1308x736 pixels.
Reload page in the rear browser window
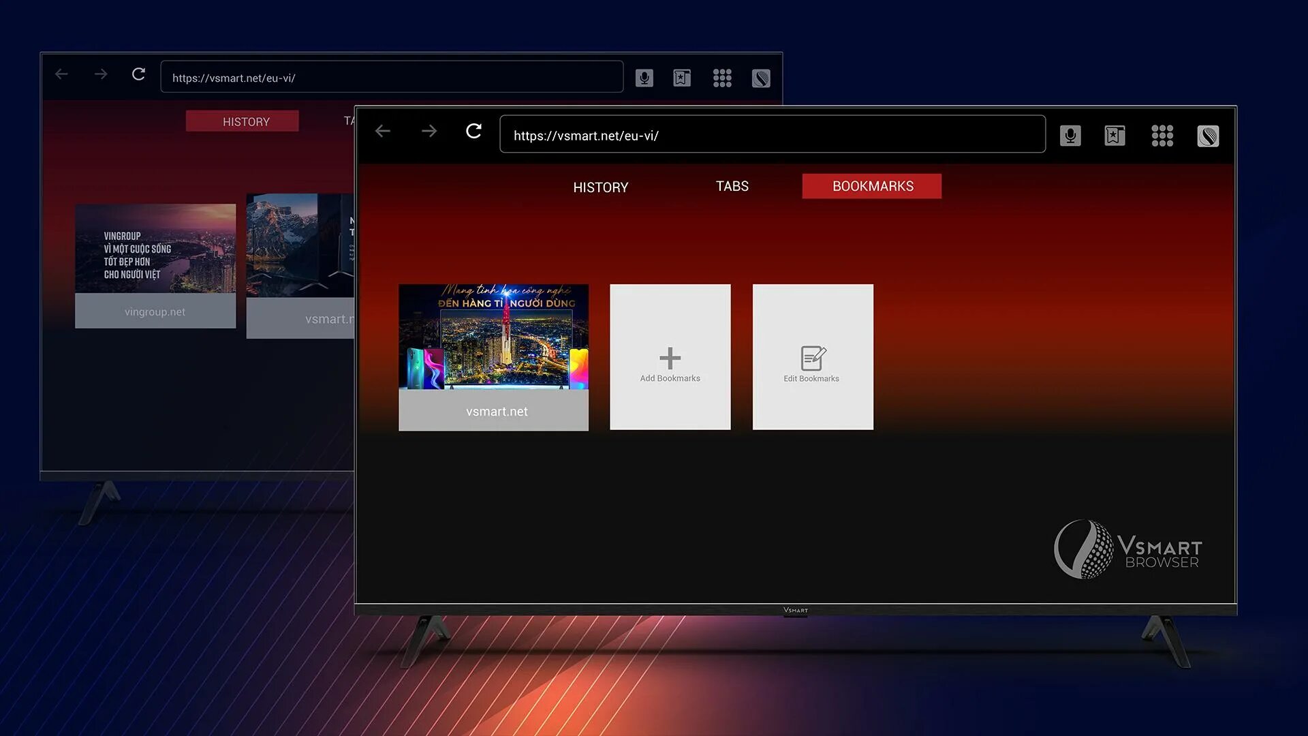138,74
